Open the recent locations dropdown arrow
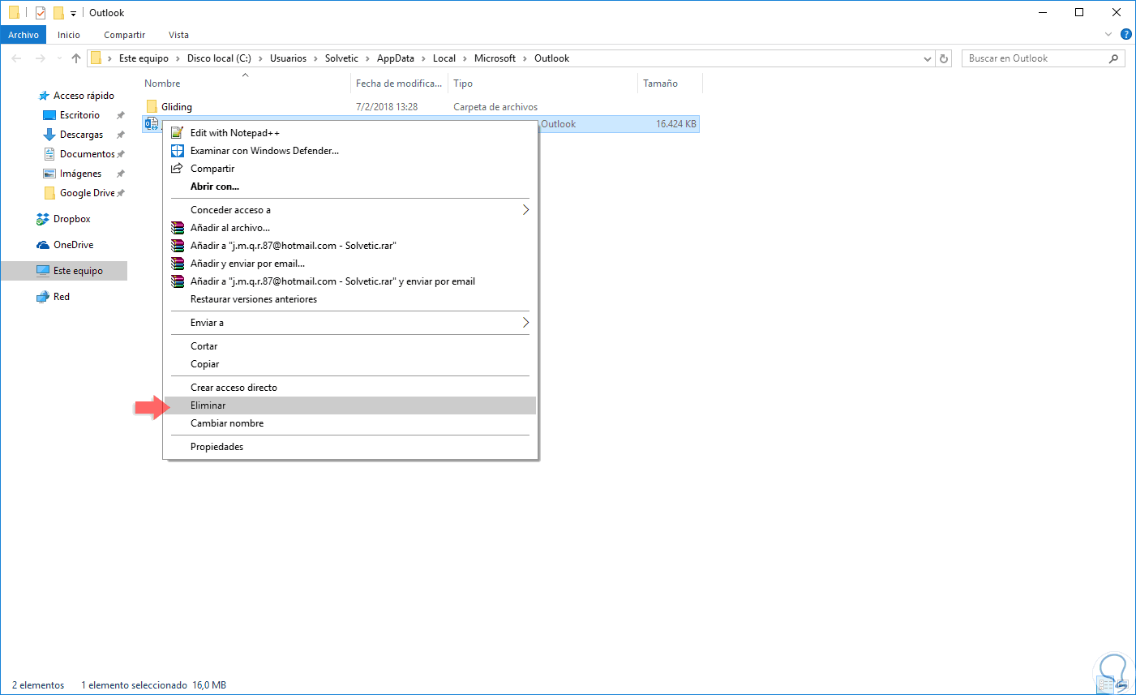The height and width of the screenshot is (695, 1136). (59, 58)
